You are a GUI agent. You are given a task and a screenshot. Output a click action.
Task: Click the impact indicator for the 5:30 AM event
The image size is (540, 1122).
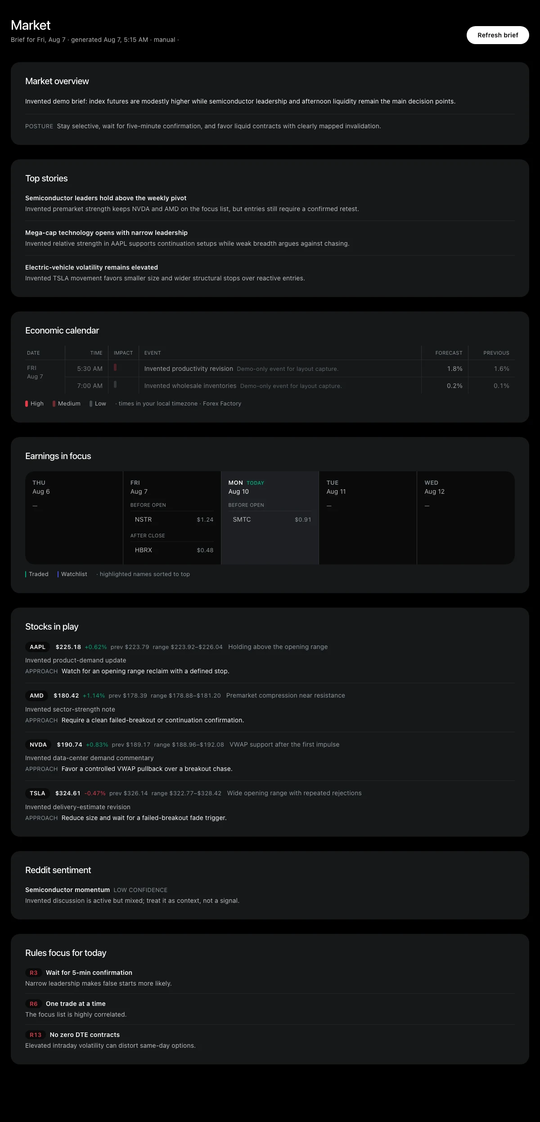(x=115, y=367)
